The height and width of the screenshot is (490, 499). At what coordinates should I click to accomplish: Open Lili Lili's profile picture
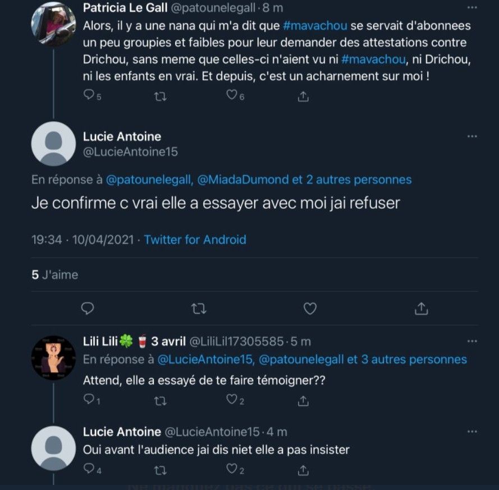53,358
